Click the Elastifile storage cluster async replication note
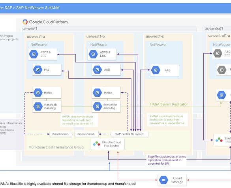 [x=167, y=160]
